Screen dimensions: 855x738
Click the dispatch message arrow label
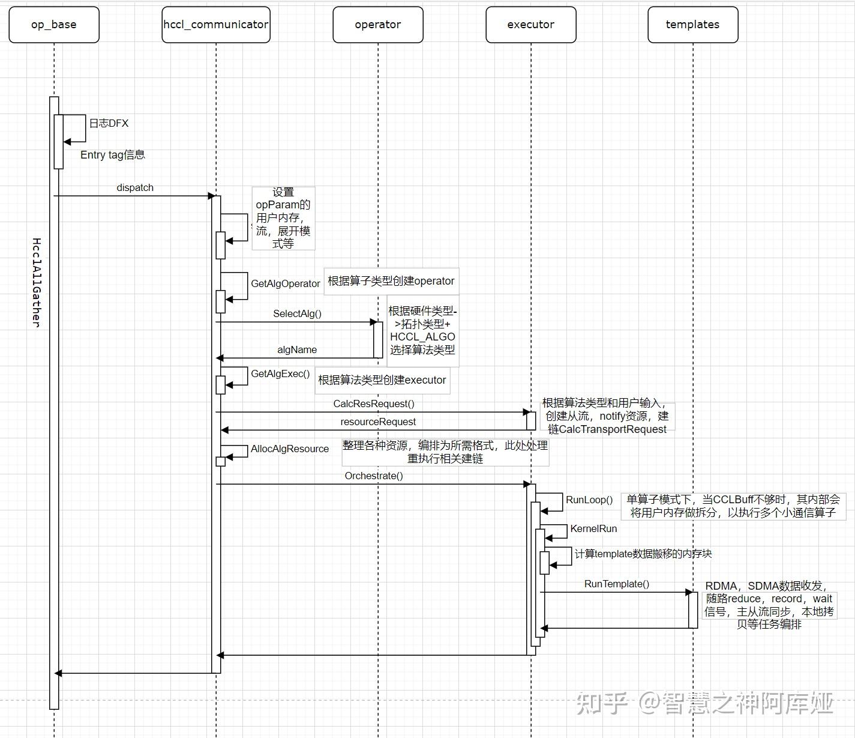pyautogui.click(x=135, y=187)
